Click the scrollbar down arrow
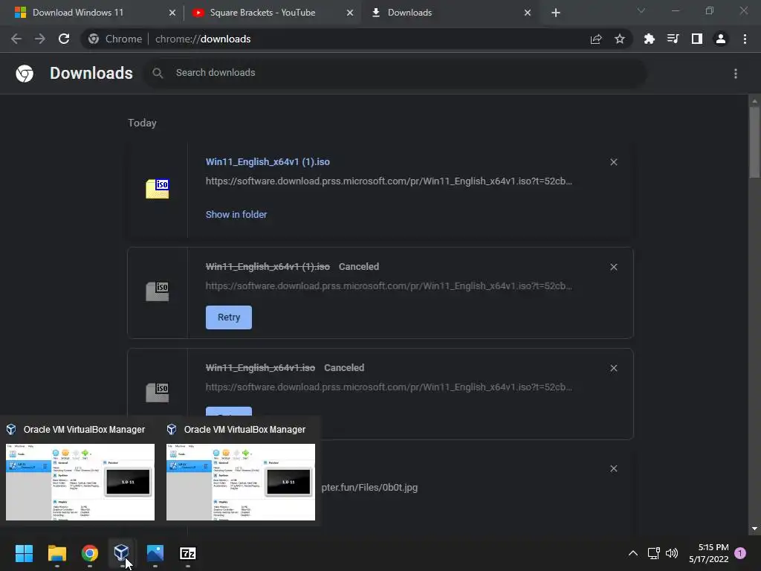Screen dimensions: 761x571 point(754,529)
